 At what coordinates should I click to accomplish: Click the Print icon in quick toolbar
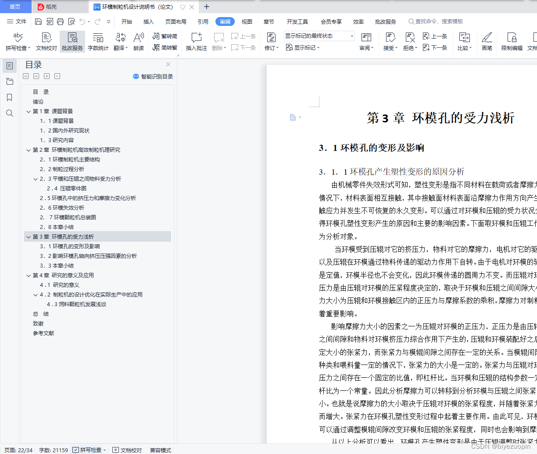[x=60, y=21]
